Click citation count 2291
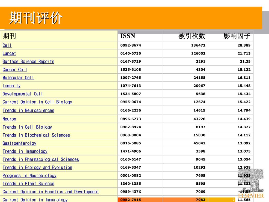 (x=200, y=62)
